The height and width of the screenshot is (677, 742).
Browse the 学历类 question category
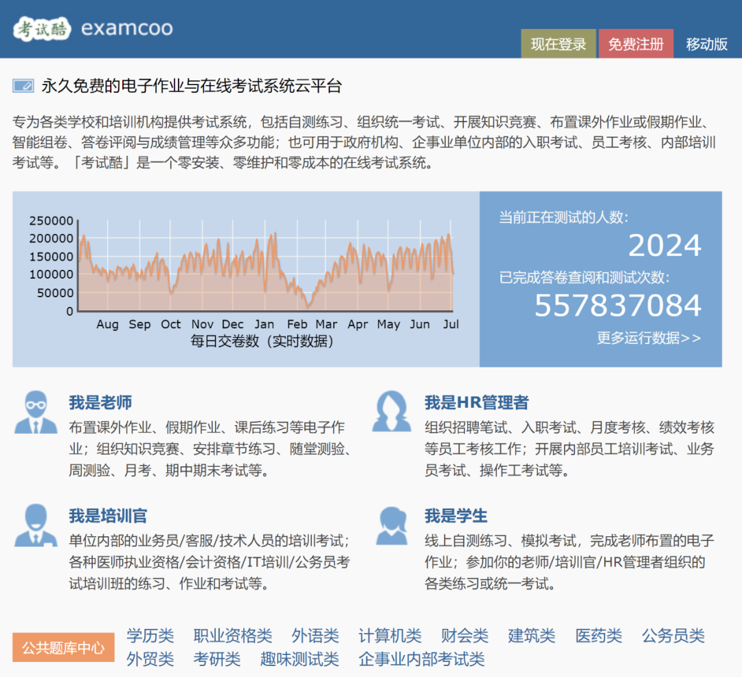point(150,636)
